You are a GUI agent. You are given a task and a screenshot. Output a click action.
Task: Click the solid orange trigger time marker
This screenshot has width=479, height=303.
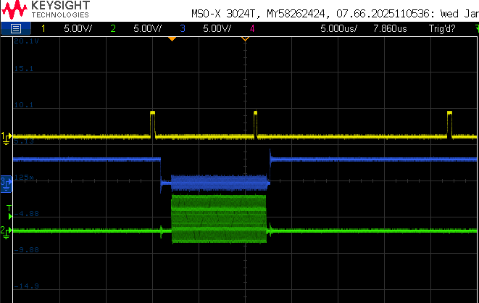click(172, 39)
